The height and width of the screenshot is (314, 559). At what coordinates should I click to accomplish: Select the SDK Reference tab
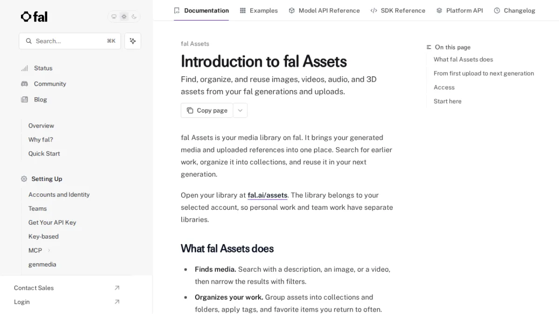pos(398,10)
